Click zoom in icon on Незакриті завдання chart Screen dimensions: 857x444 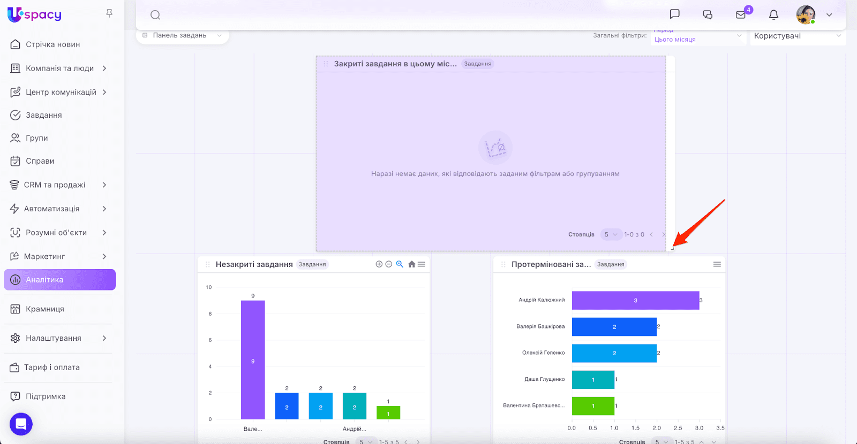(x=379, y=264)
